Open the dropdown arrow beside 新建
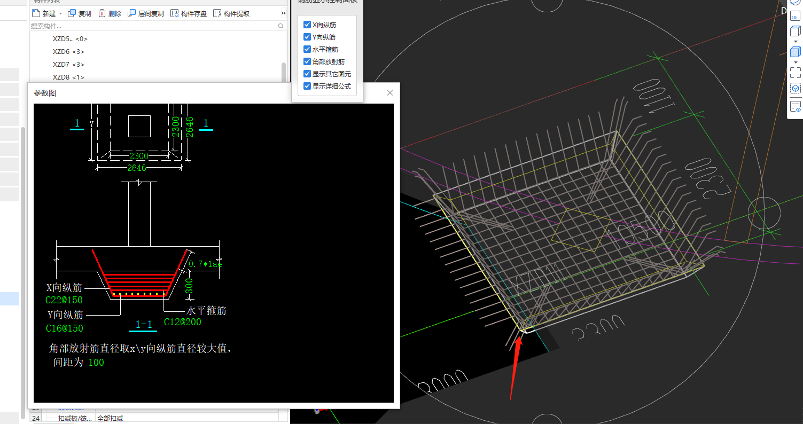This screenshot has width=803, height=424. click(60, 14)
